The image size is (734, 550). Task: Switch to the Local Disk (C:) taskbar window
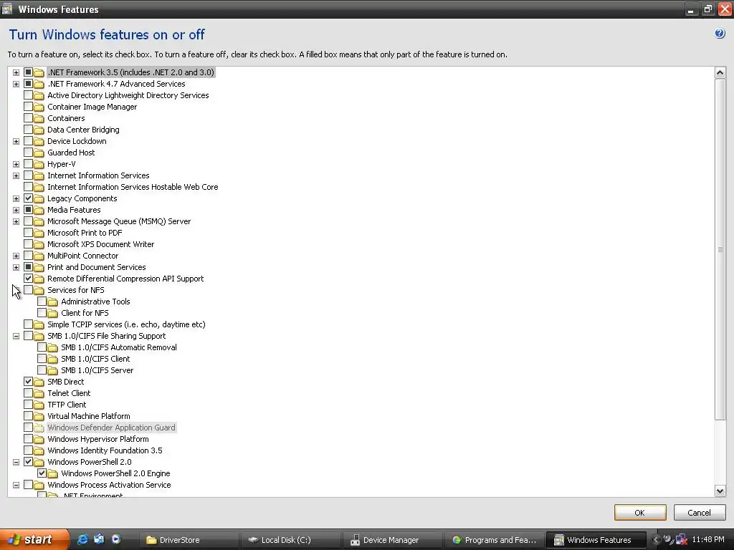coord(290,540)
